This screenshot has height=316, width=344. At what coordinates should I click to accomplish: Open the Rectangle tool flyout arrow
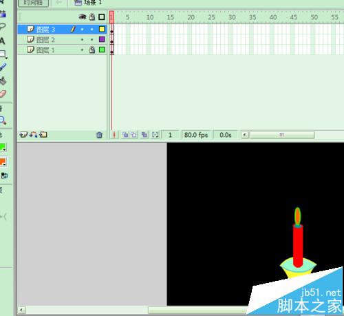[x=6, y=58]
